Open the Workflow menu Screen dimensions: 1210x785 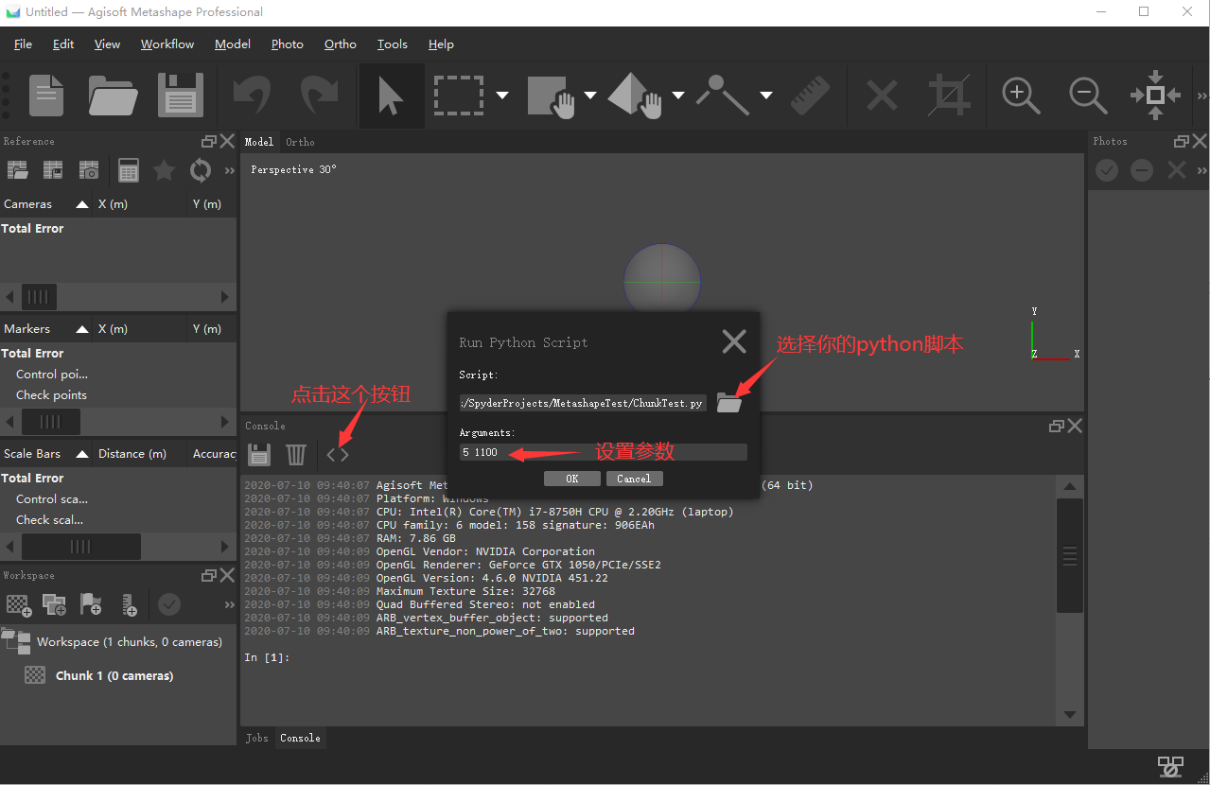[x=167, y=44]
